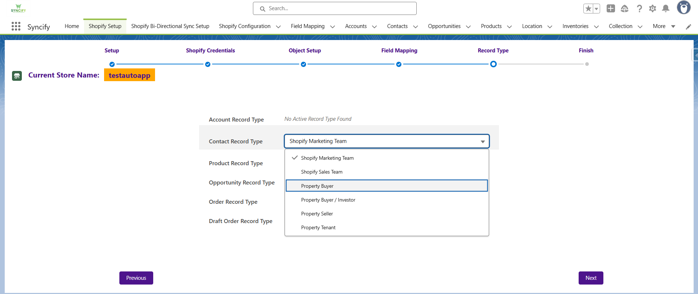This screenshot has height=294, width=698.
Task: Expand the Products chevron menu
Action: (509, 27)
